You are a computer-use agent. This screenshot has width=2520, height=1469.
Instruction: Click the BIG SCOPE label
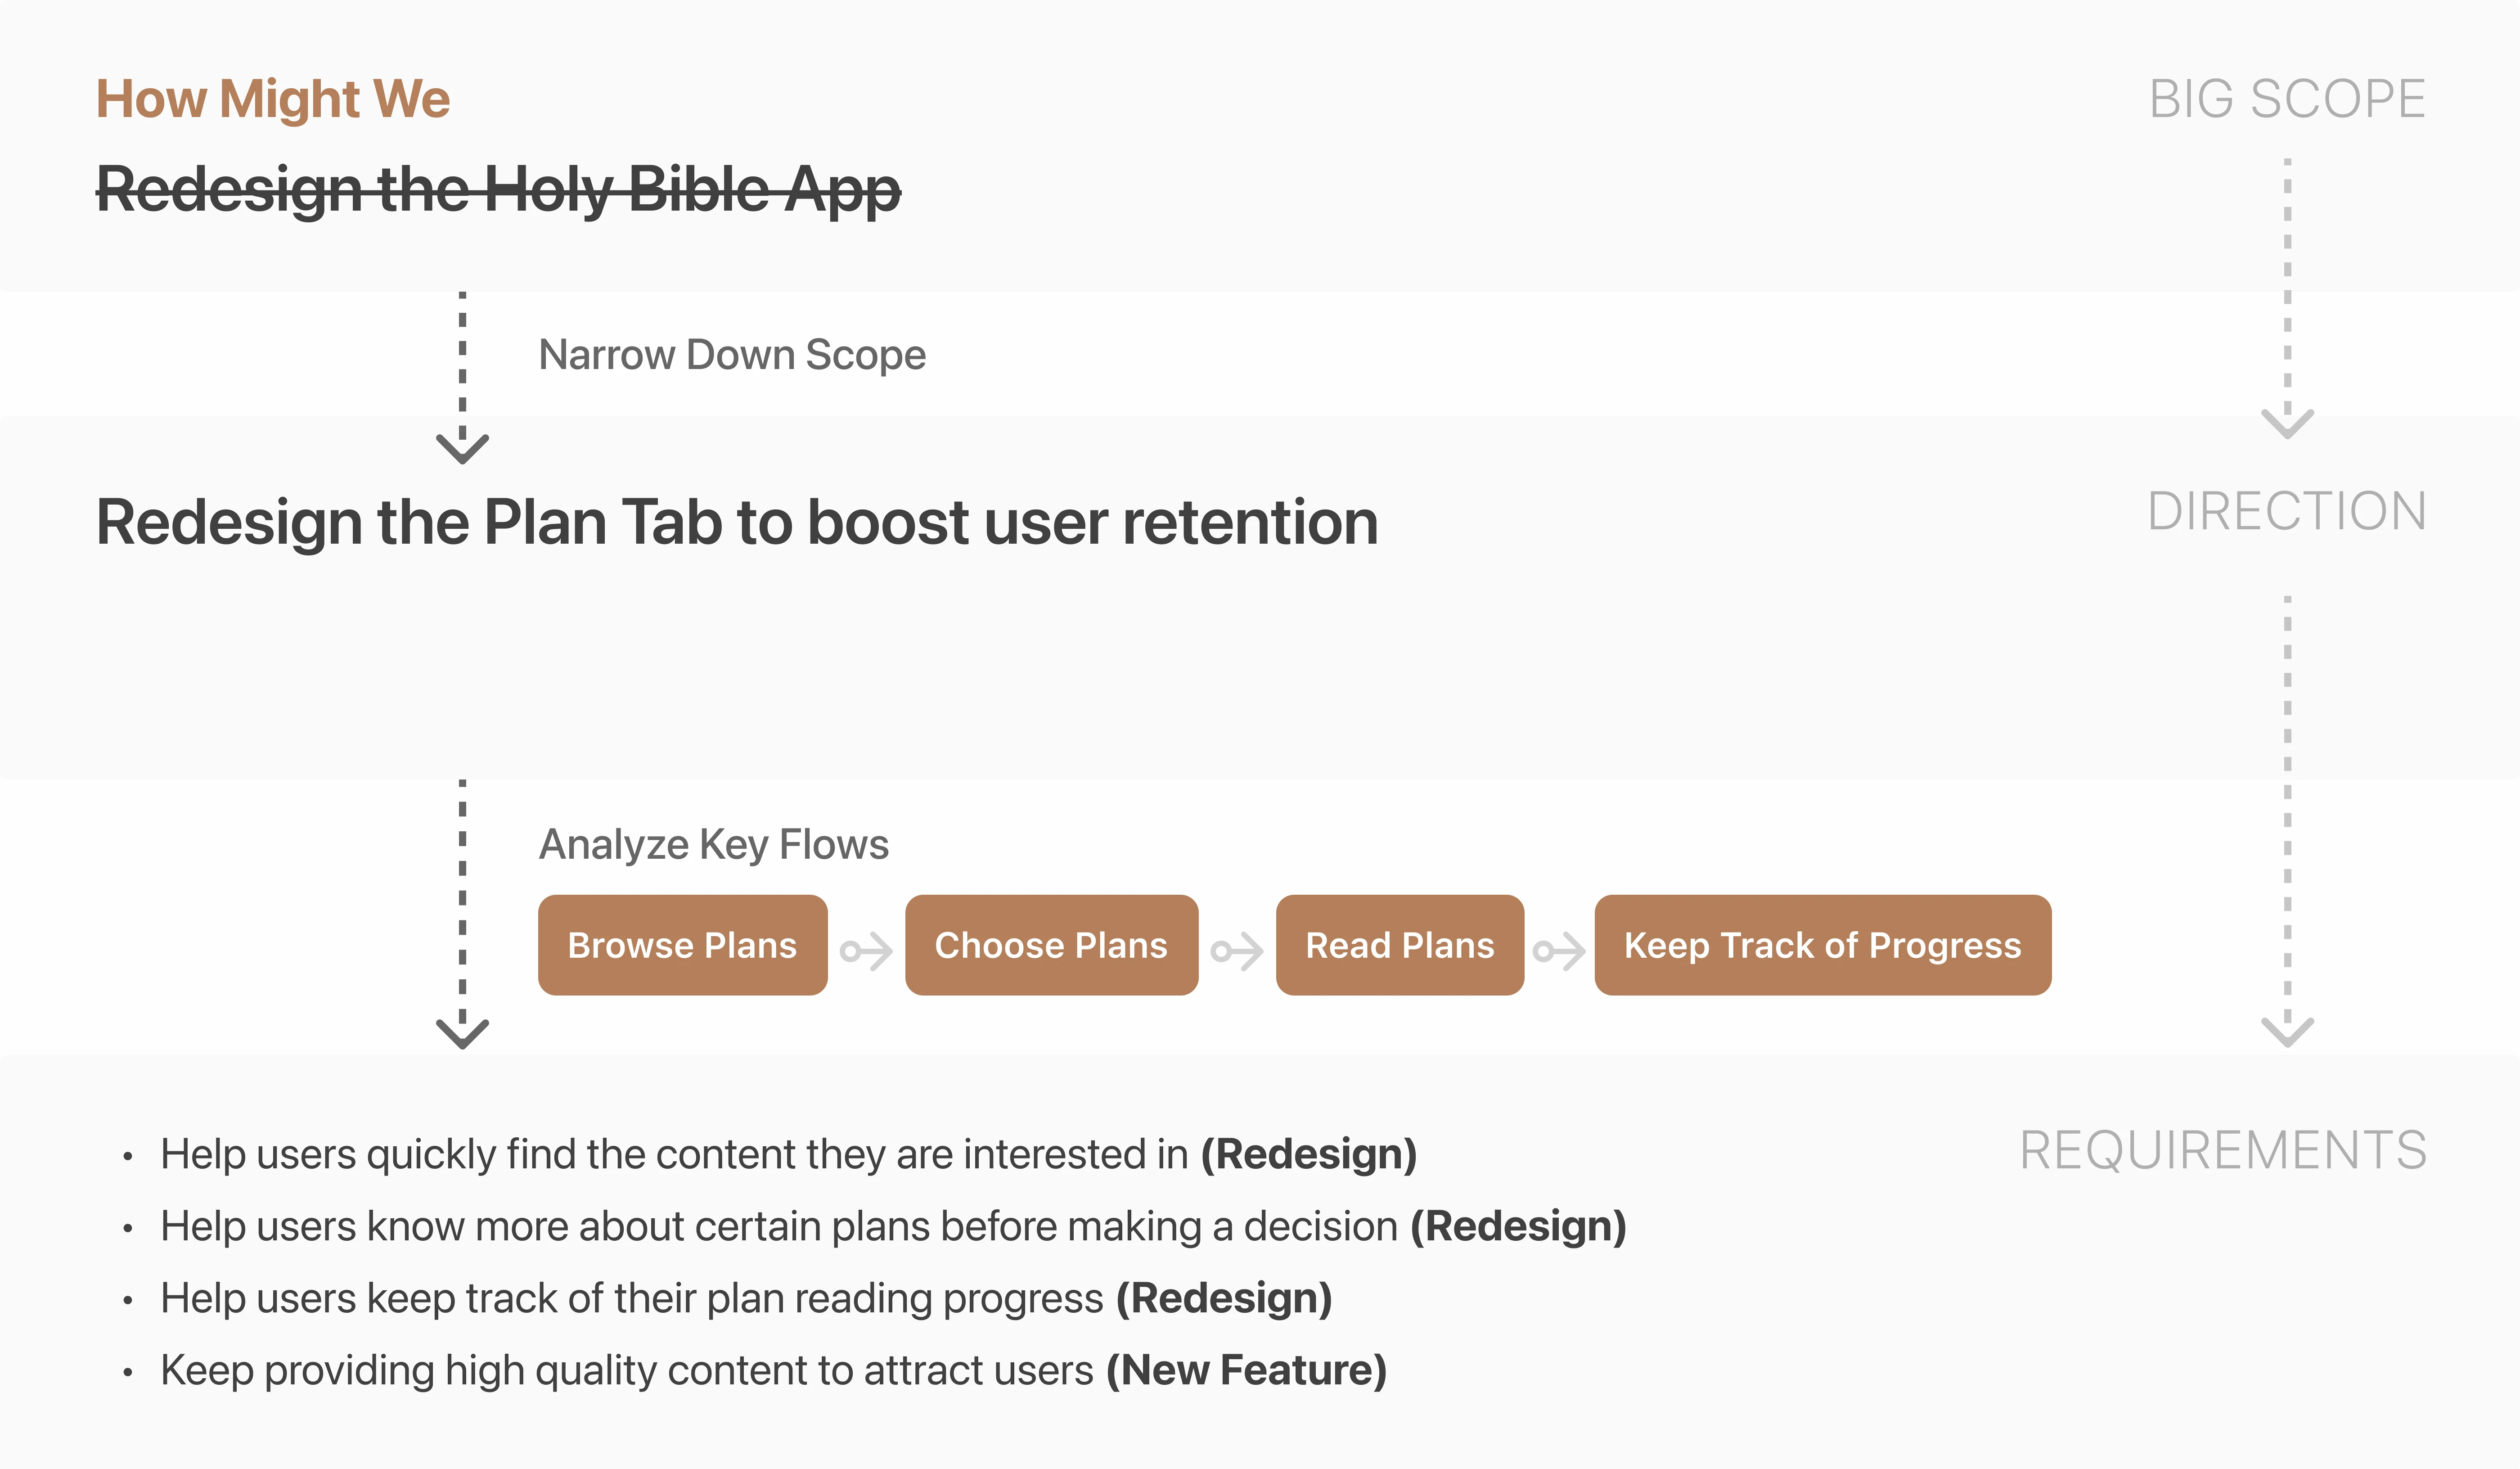tap(2287, 99)
